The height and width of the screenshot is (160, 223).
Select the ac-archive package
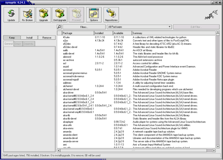pos(136,60)
